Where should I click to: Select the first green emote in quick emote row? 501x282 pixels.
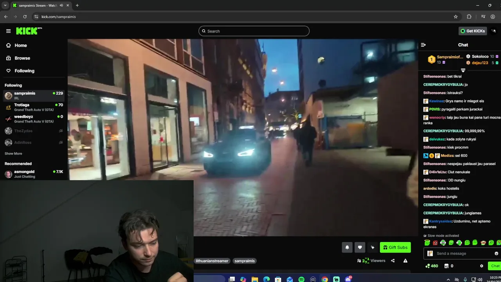pos(427,243)
